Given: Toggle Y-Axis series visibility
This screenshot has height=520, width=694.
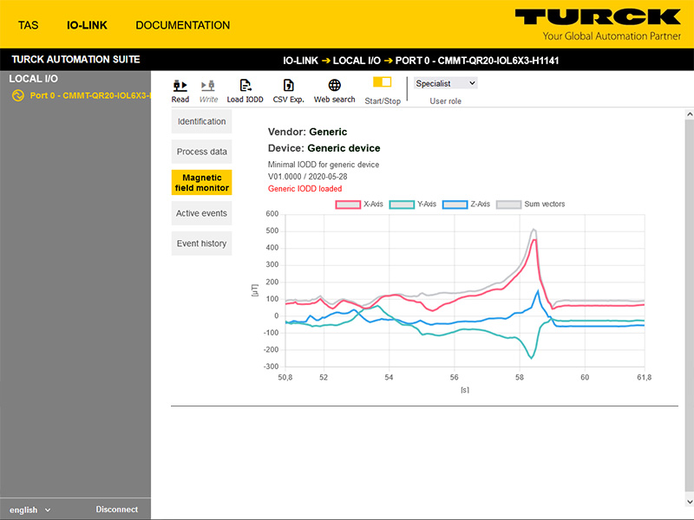Looking at the screenshot, I should pyautogui.click(x=414, y=205).
